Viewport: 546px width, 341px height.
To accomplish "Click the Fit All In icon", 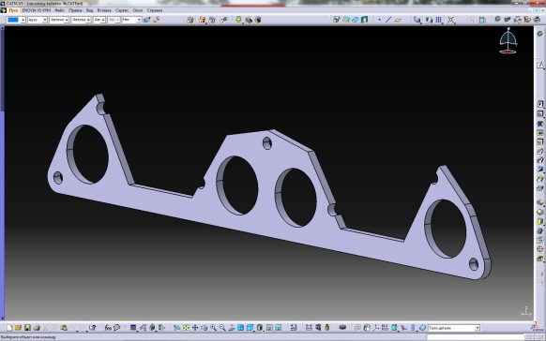I will click(186, 328).
